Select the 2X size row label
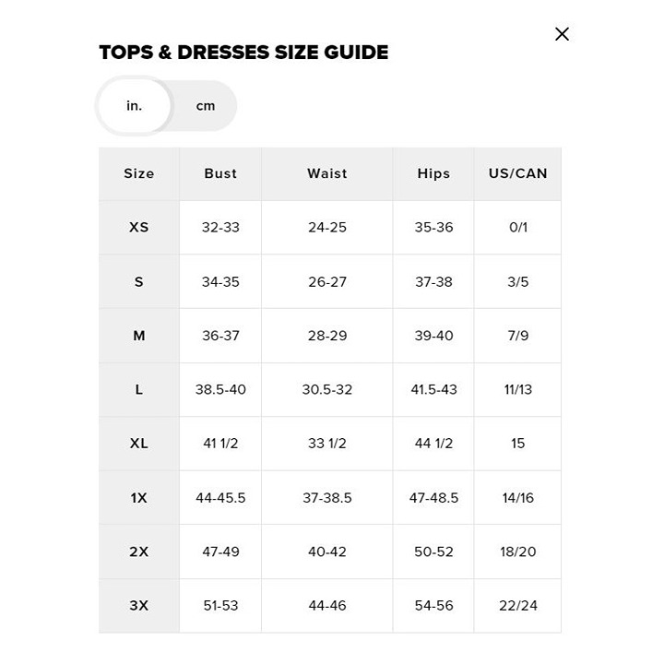Screen dimensions: 664x664 [139, 551]
